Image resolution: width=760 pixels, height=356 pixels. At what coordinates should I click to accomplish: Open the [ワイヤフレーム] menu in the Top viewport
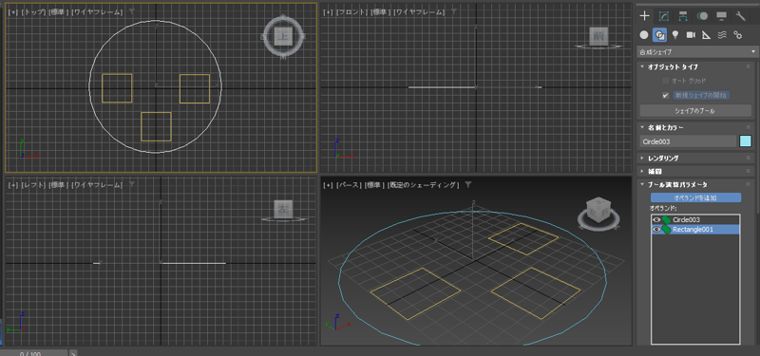tap(98, 11)
